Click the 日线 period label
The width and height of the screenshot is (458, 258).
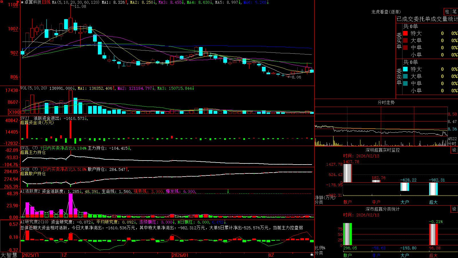point(46,2)
